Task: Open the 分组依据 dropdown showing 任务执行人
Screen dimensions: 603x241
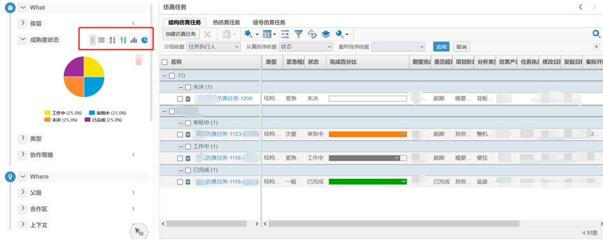Action: tap(213, 47)
